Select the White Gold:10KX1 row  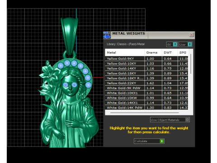[x=146, y=93]
